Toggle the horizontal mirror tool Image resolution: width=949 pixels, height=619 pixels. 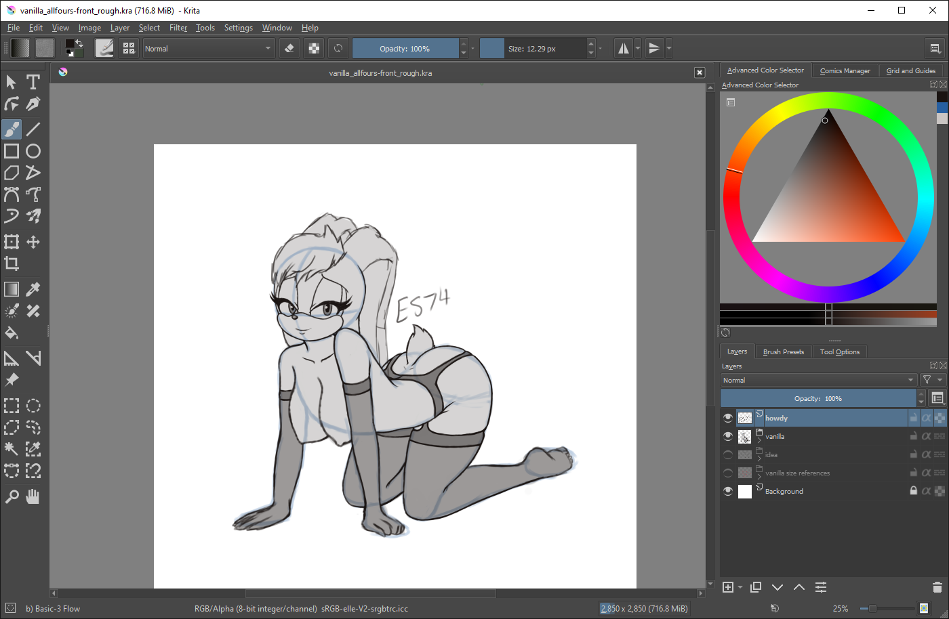point(623,48)
